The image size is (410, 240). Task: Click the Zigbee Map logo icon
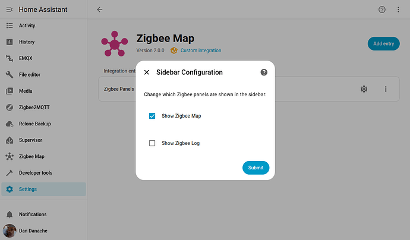(x=113, y=43)
